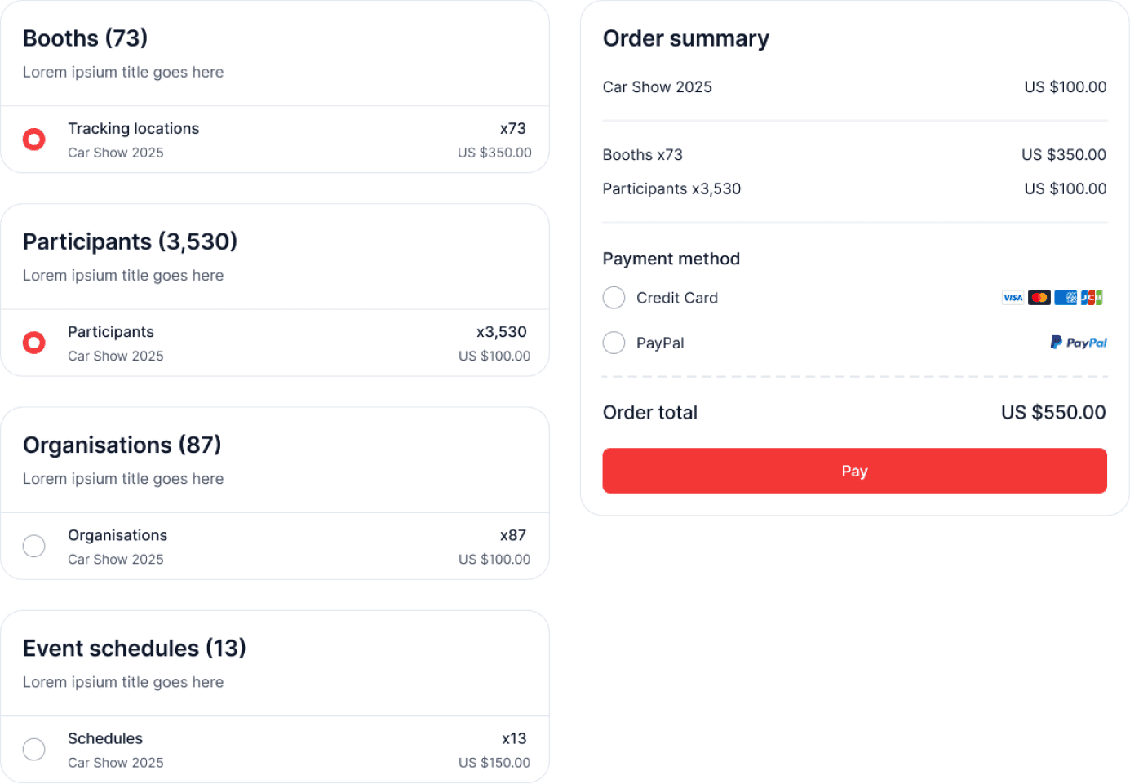Enable the Schedules selection for Car Show 2025
This screenshot has height=784, width=1130.
click(33, 748)
